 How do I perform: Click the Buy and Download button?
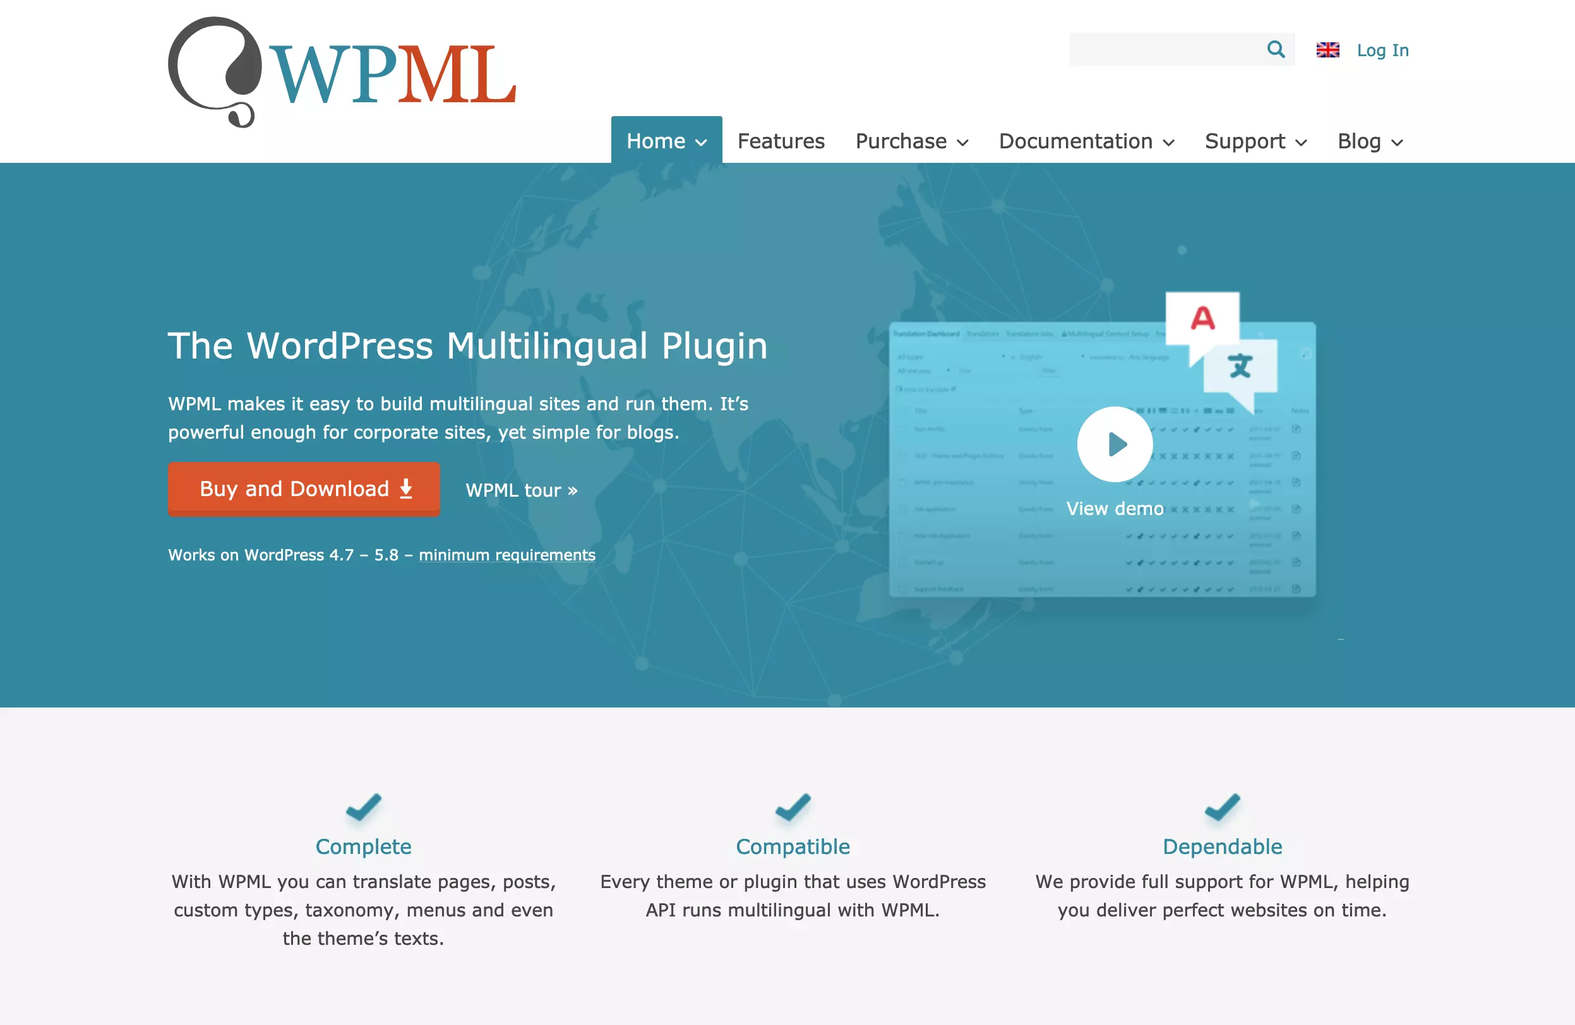304,490
